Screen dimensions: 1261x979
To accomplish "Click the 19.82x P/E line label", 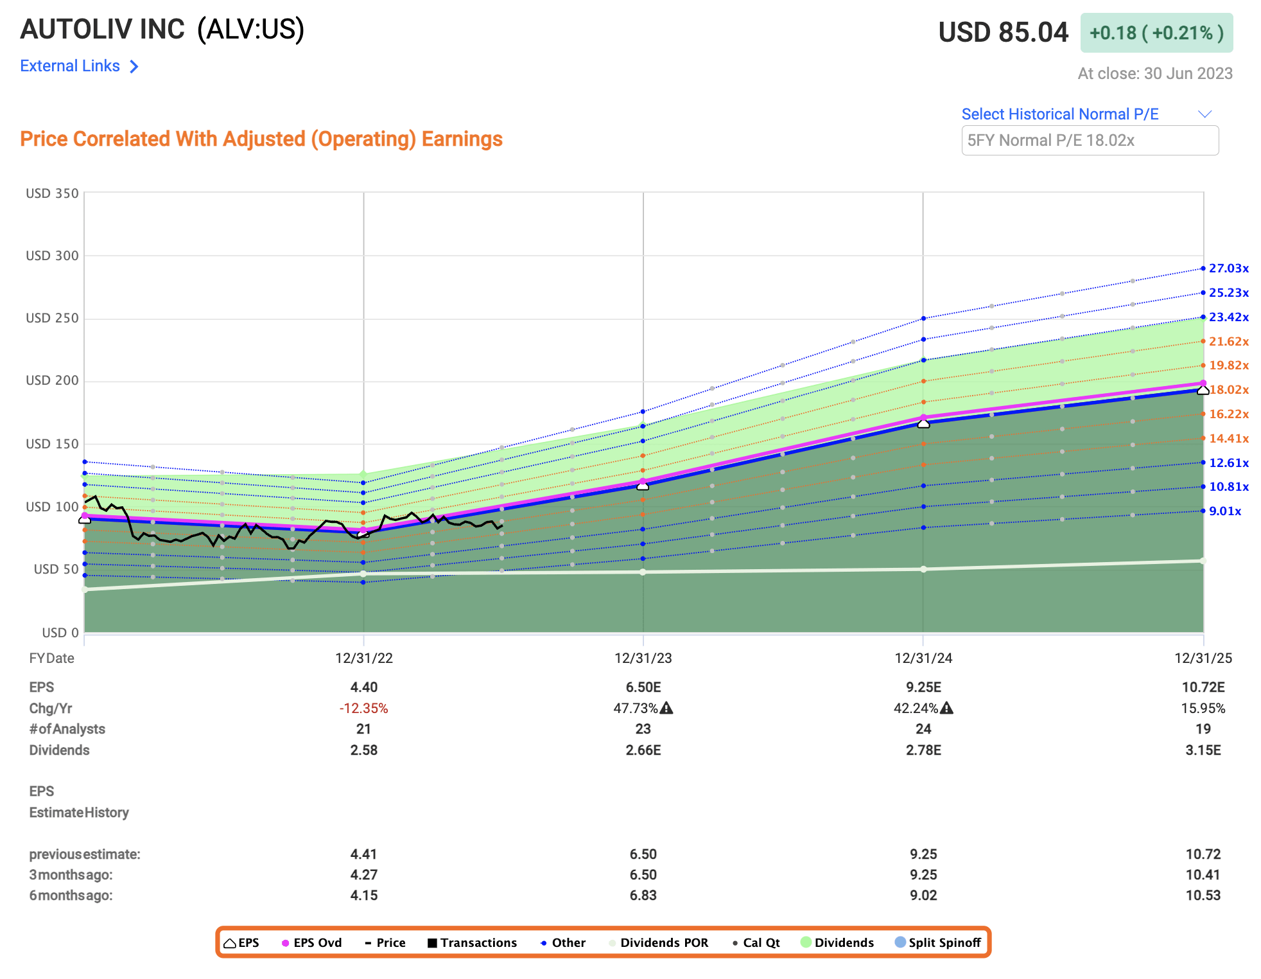I will (1228, 366).
